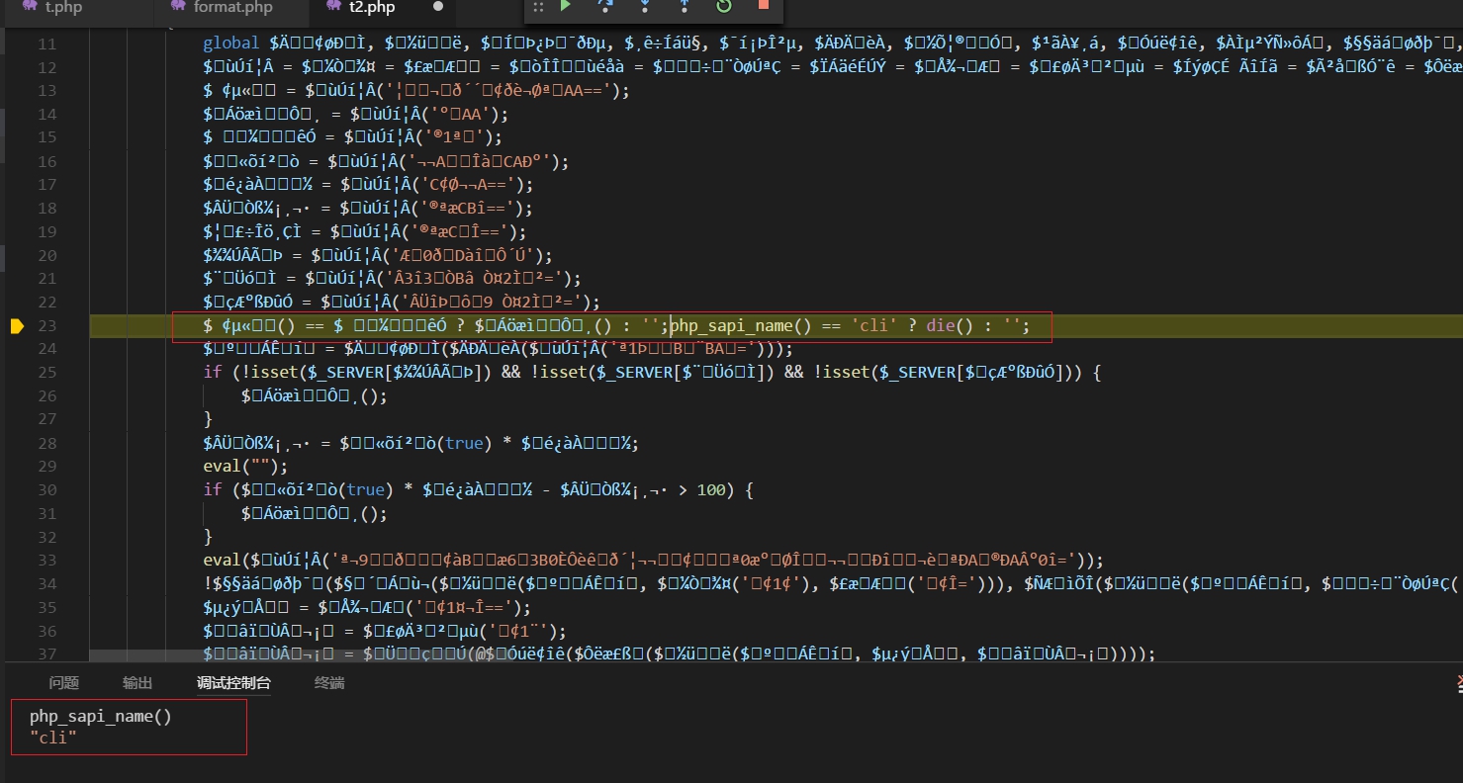
Task: Click the Step Over debug icon
Action: coord(604,6)
